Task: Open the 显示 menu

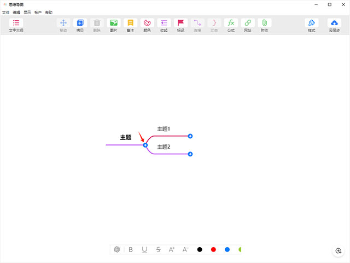Action: click(x=27, y=12)
